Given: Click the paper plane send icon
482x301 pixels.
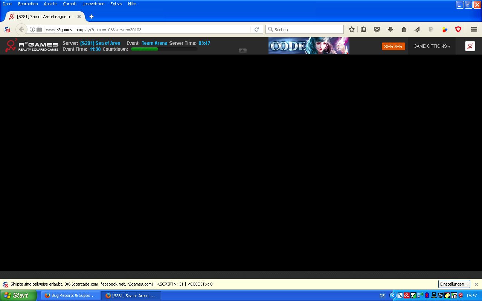Looking at the screenshot, I should click(x=417, y=29).
